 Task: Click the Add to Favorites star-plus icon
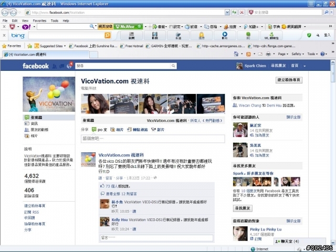pyautogui.click(x=29, y=46)
